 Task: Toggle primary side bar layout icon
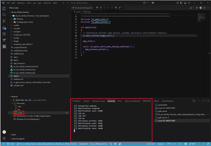click(181, 3)
